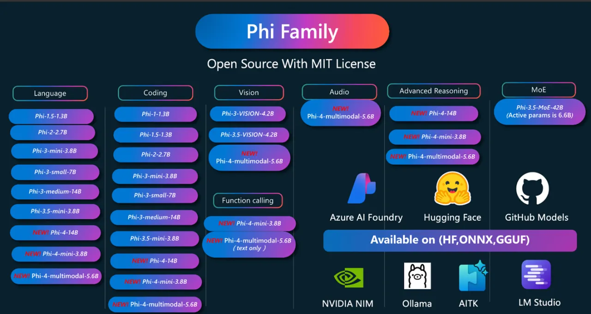
Task: Click the 'Ollama' text label
Action: [x=417, y=303]
